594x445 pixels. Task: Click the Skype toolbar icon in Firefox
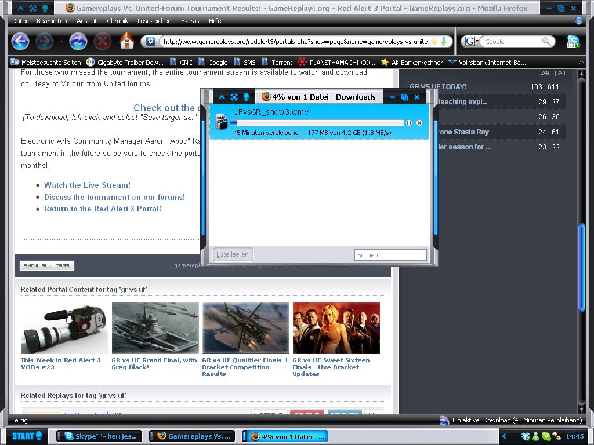point(573,41)
